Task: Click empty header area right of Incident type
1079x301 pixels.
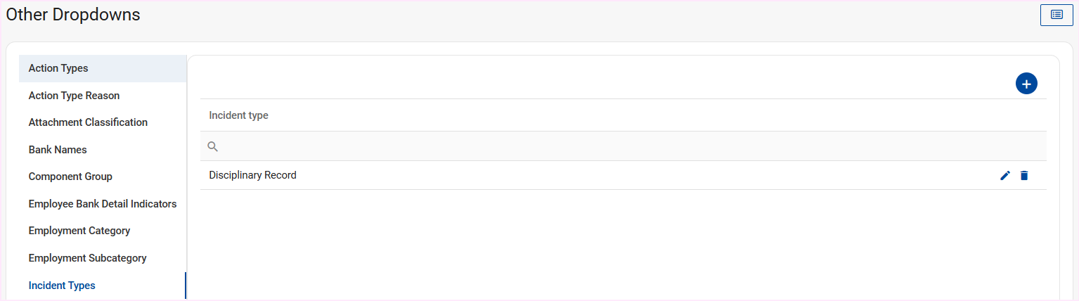Action: [633, 115]
